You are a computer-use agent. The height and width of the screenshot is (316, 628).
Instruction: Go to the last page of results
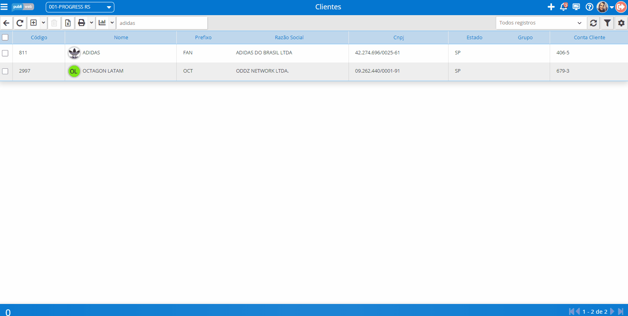click(x=621, y=311)
